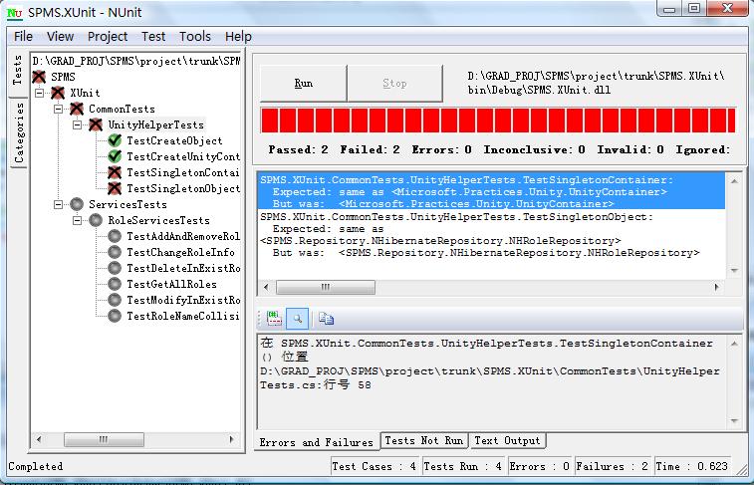The image size is (754, 485).
Task: Click 'Errors : 0' in status bar
Action: (x=539, y=466)
